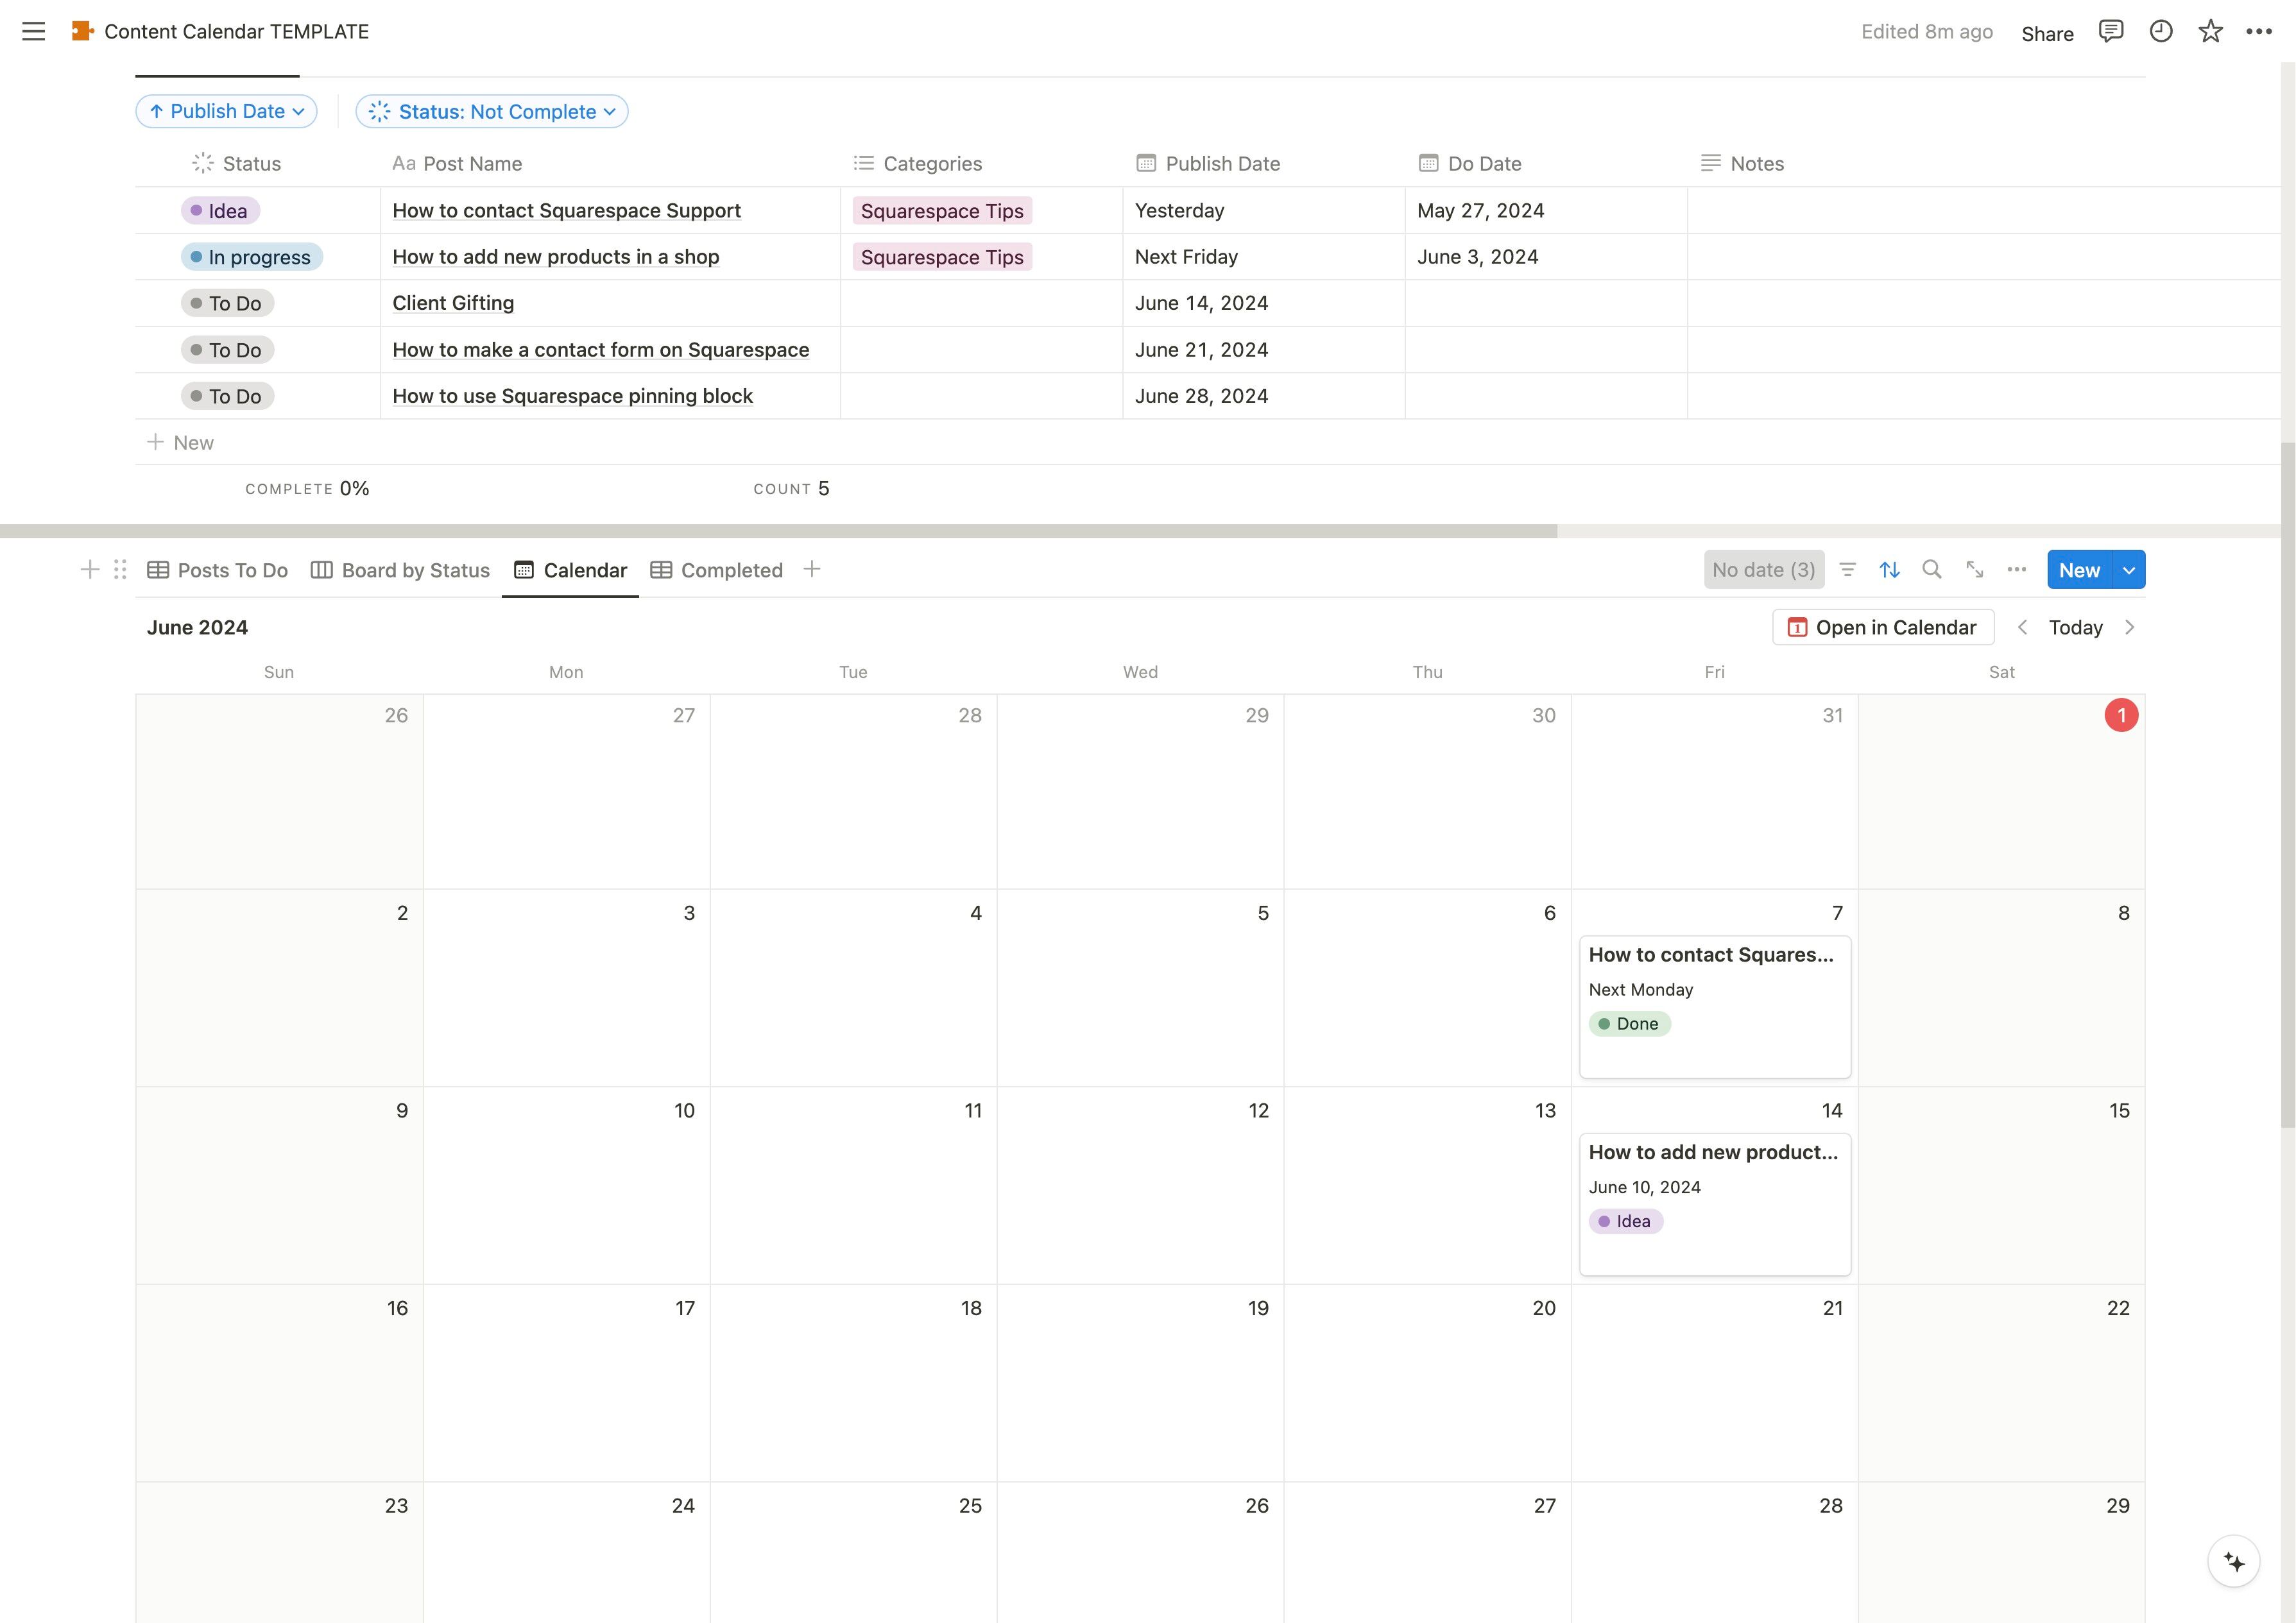This screenshot has height=1623, width=2296.
Task: Click the Share button
Action: coord(2047,33)
